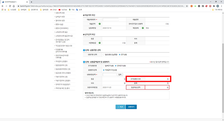Click the browser back arrow
Screen dimensions: 224x121
2,6
